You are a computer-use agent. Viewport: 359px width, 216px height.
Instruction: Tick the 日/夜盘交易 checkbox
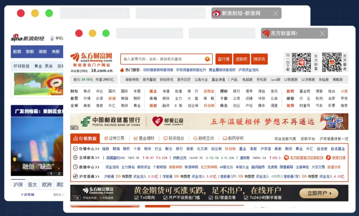[211, 198]
